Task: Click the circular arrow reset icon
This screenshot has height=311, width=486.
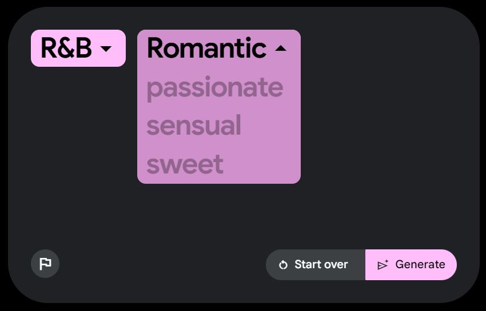Action: coord(283,265)
